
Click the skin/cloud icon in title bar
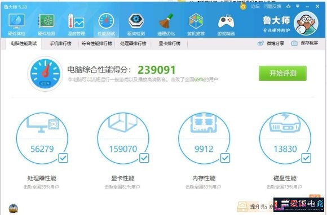(x=289, y=6)
